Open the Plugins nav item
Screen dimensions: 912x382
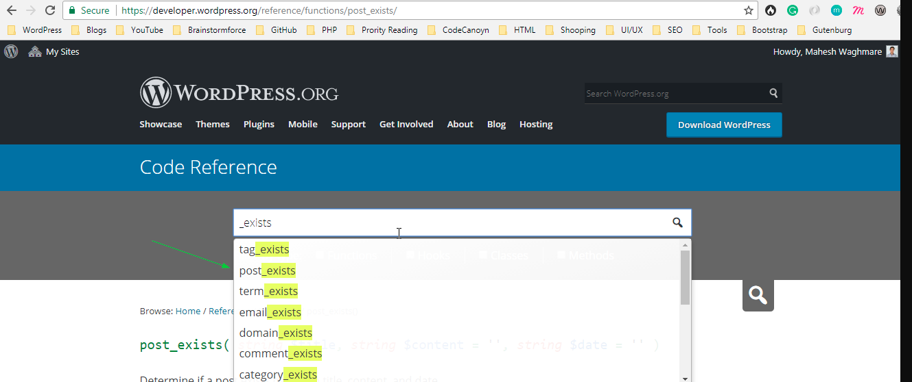[x=259, y=124]
